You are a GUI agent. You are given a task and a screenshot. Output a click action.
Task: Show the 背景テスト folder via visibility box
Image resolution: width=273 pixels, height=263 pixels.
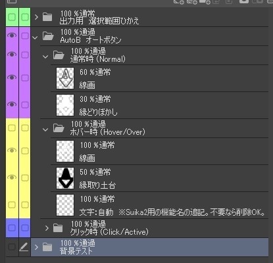(x=12, y=247)
